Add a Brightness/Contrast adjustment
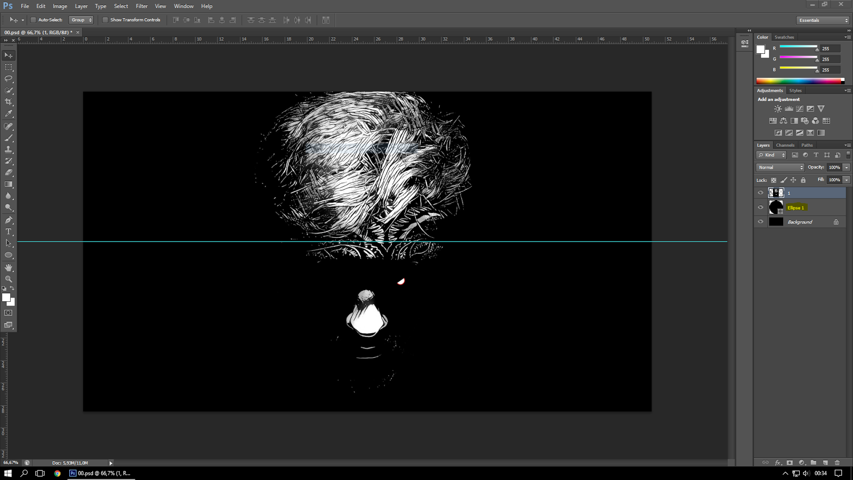Viewport: 853px width, 480px height. tap(778, 109)
